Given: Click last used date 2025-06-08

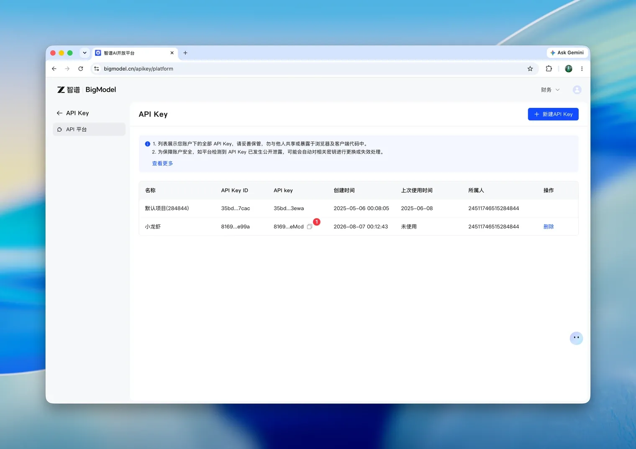Looking at the screenshot, I should coord(417,208).
